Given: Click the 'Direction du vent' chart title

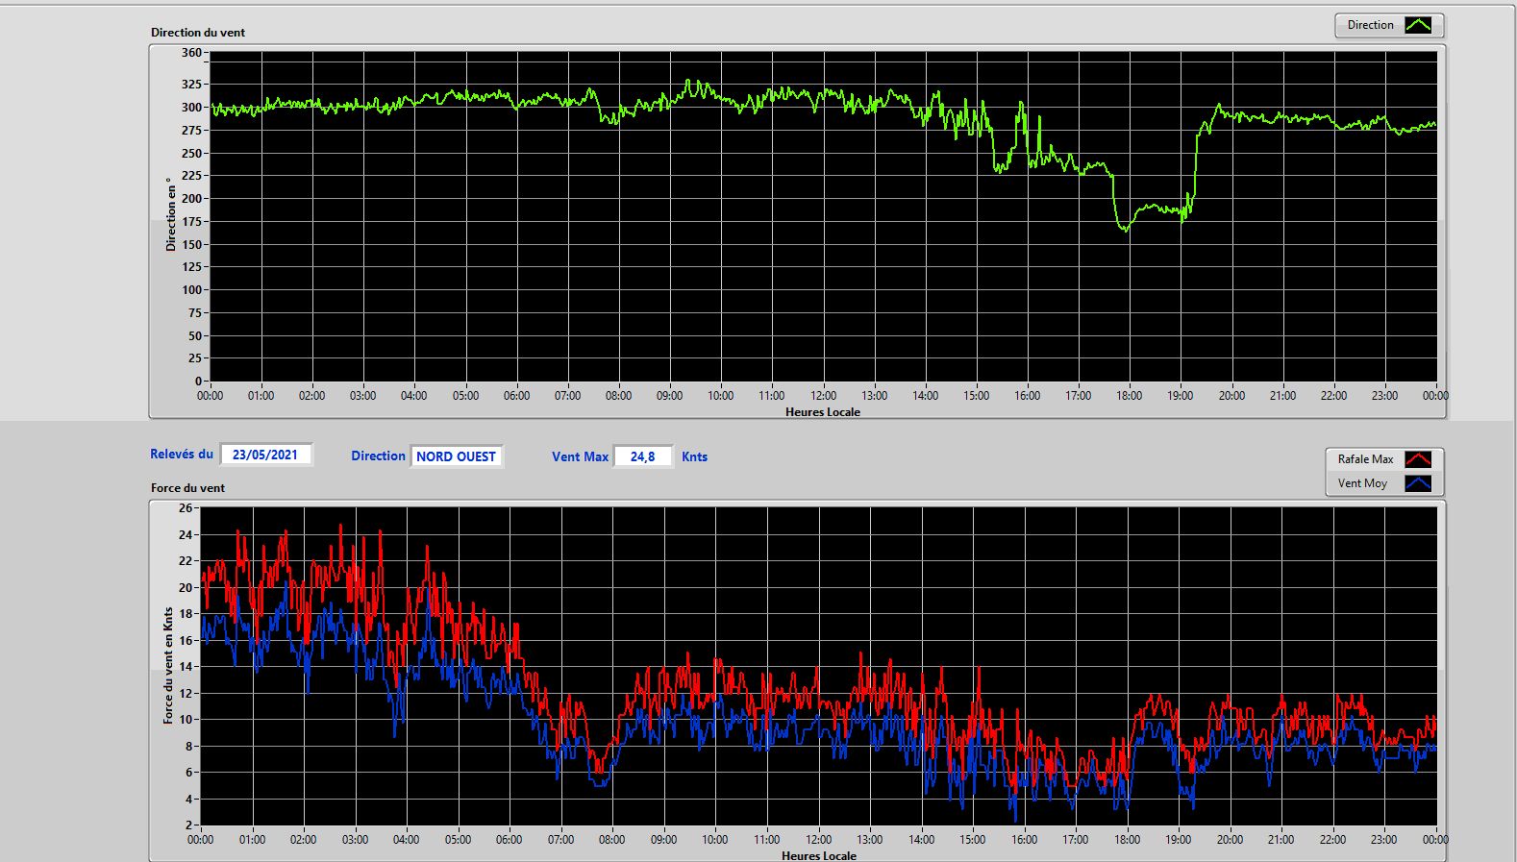Looking at the screenshot, I should (198, 33).
